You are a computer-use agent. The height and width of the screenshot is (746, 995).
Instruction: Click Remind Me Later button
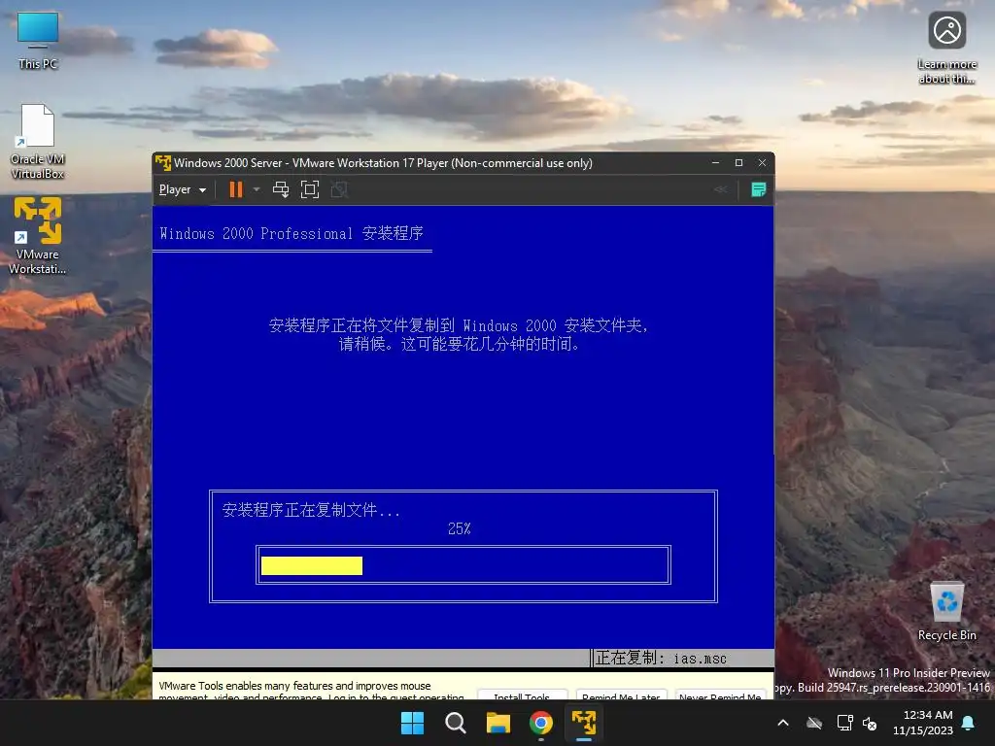(x=621, y=695)
